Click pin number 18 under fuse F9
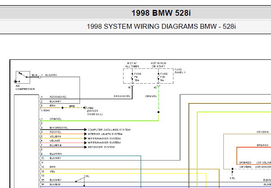271x188 pixels. point(129,88)
